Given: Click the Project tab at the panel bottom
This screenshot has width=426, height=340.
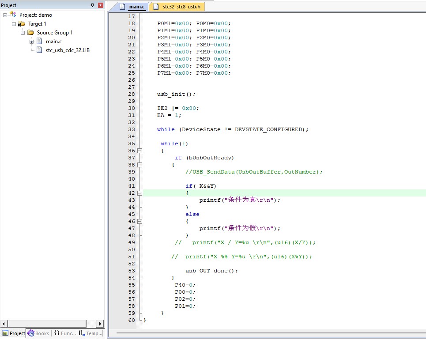Looking at the screenshot, I should (14, 333).
